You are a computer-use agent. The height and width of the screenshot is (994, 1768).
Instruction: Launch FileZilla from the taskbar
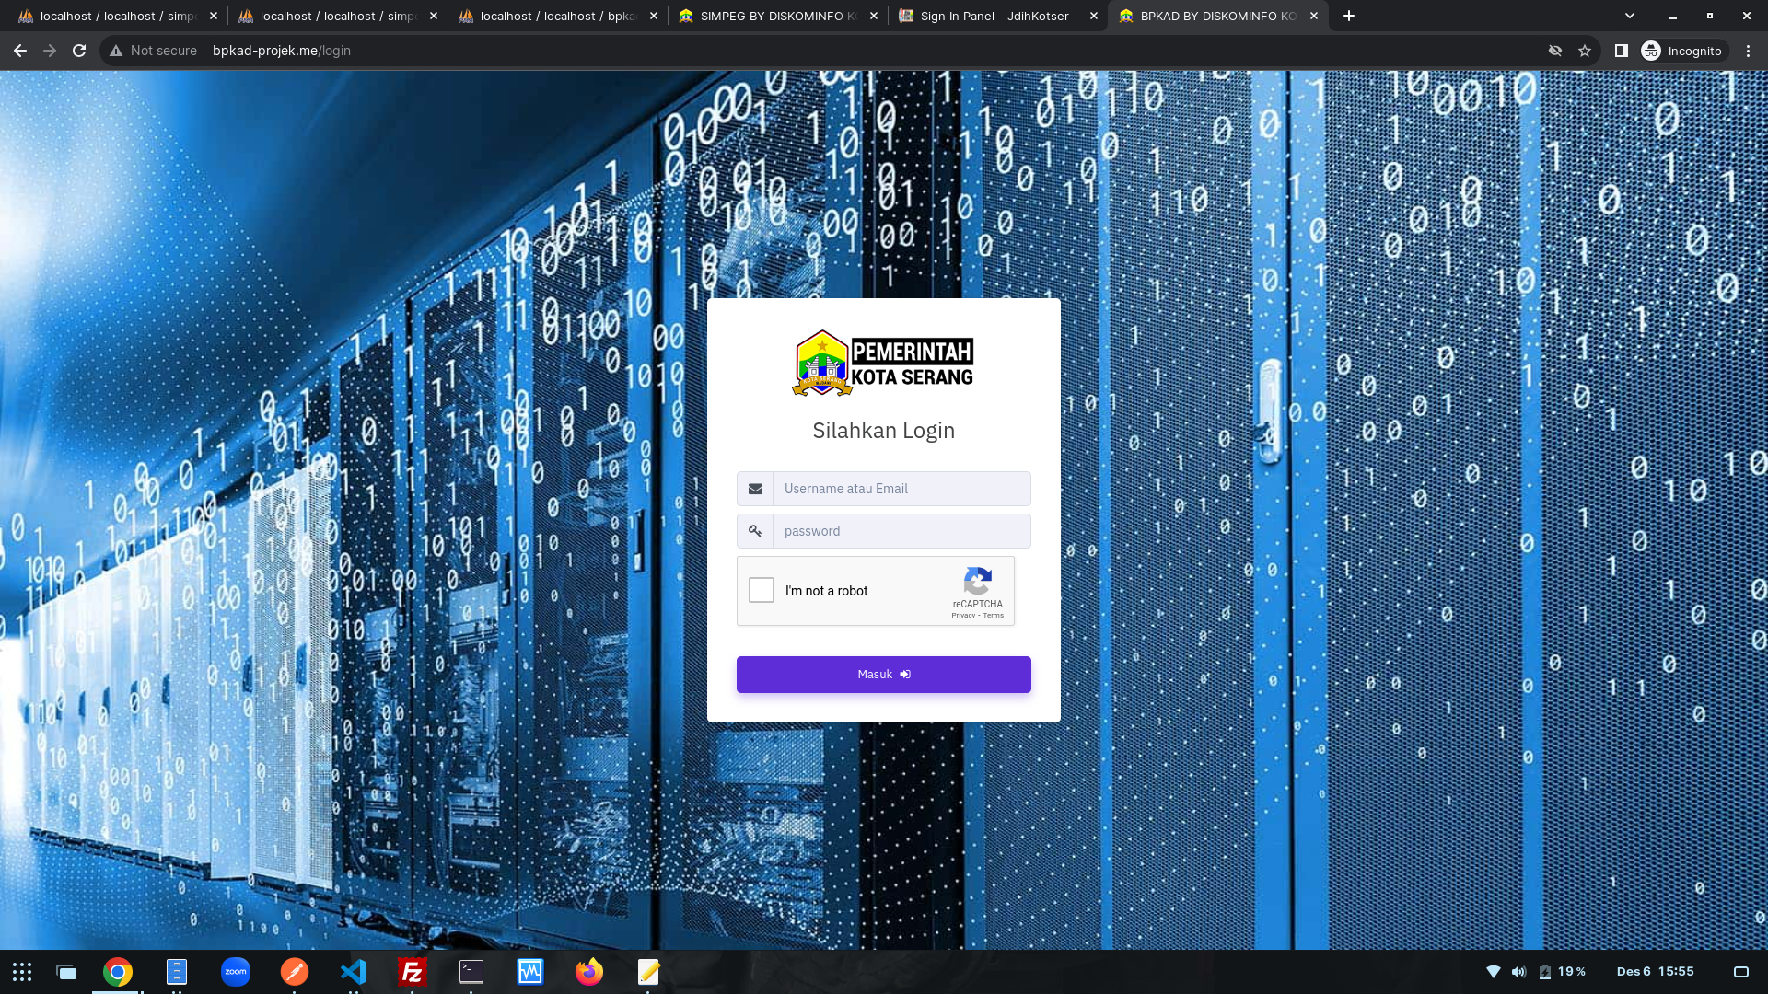(x=412, y=972)
